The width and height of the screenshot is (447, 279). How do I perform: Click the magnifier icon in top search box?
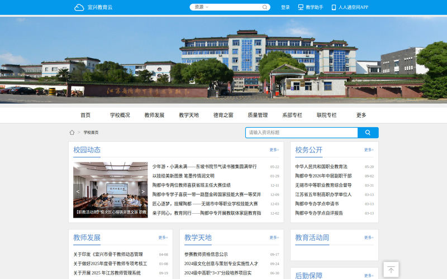264,7
